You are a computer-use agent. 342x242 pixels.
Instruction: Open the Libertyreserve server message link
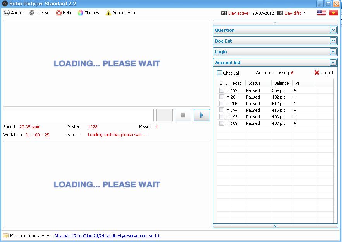click(107, 236)
